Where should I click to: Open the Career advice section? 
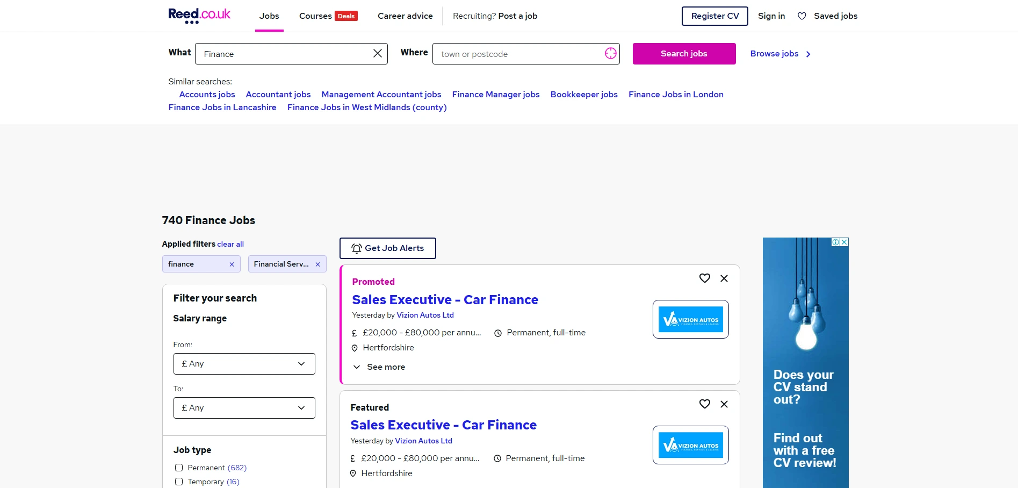pyautogui.click(x=405, y=16)
